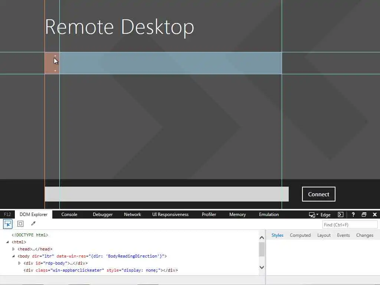Viewport: 380px width, 285px height.
Task: Click the Edge document mode label
Action: (325, 215)
